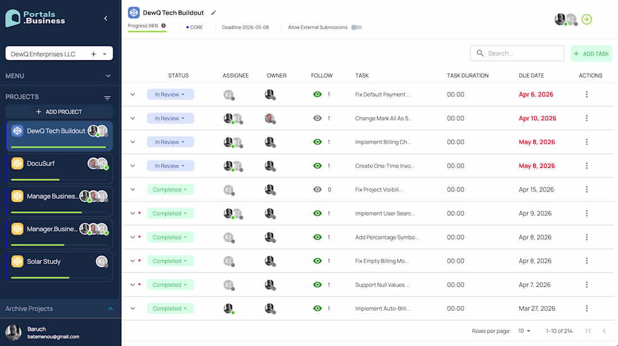Image resolution: width=618 pixels, height=346 pixels.
Task: Click the project Progress 98% bar
Action: pyautogui.click(x=147, y=31)
